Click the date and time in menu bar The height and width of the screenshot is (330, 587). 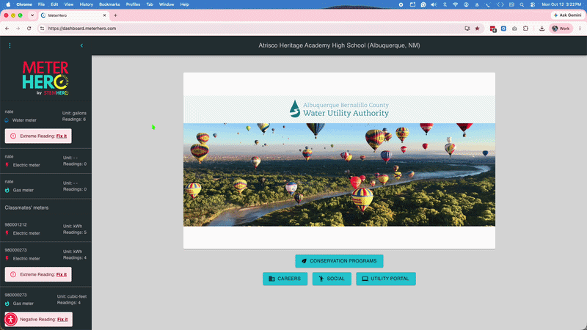[x=561, y=4]
